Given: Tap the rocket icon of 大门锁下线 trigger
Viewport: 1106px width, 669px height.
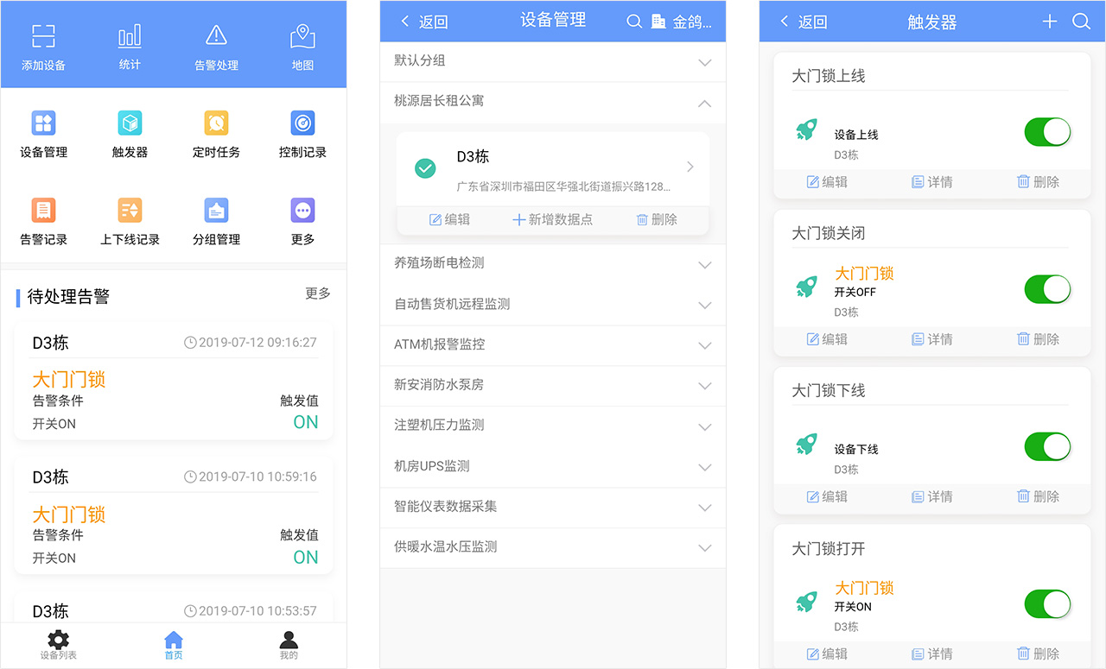Looking at the screenshot, I should point(806,445).
